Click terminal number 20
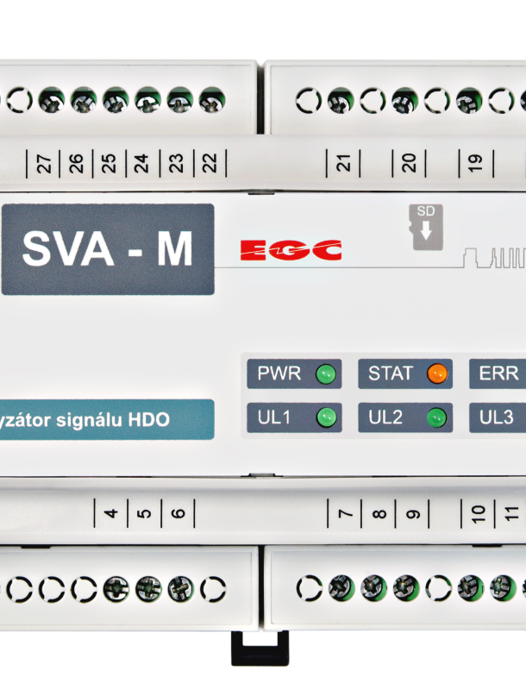526x690 pixels. [x=409, y=163]
